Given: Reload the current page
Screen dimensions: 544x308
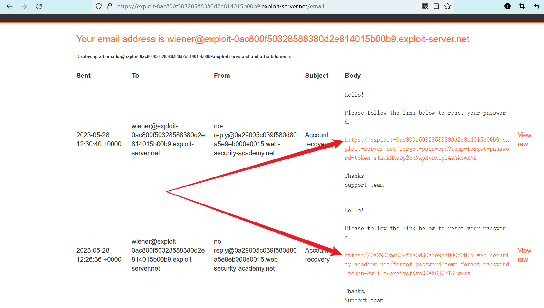Looking at the screenshot, I should coord(39,6).
